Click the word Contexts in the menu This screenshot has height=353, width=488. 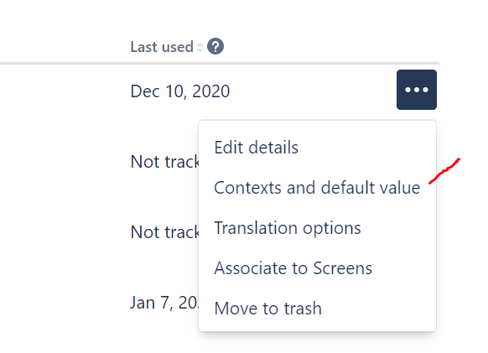click(247, 188)
